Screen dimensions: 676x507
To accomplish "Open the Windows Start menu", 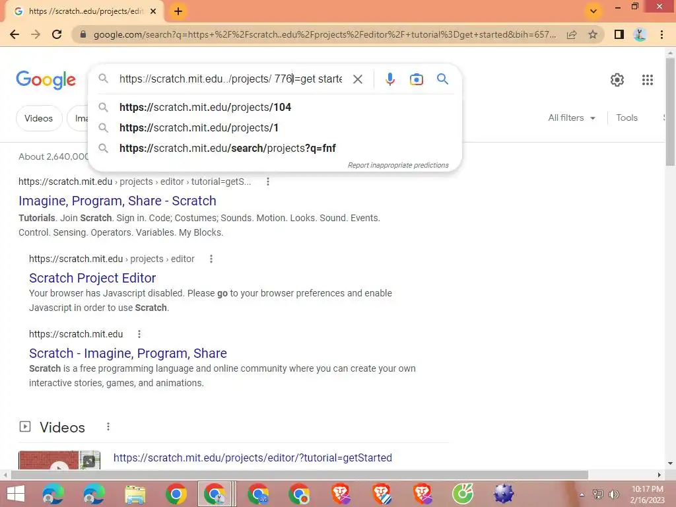I will pos(16,494).
